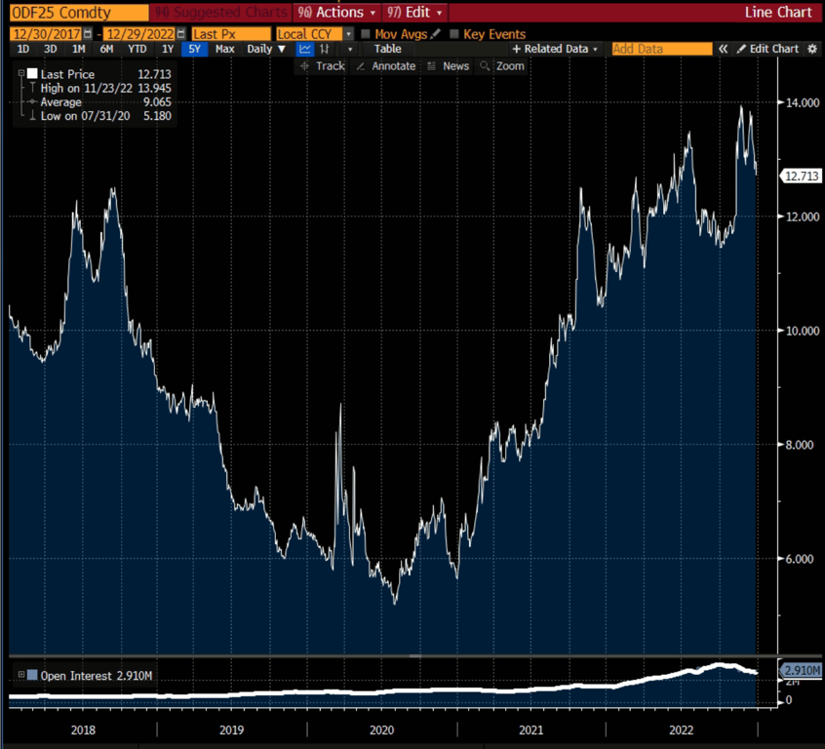825x749 pixels.
Task: Open the 97) Edit menu
Action: pyautogui.click(x=414, y=12)
